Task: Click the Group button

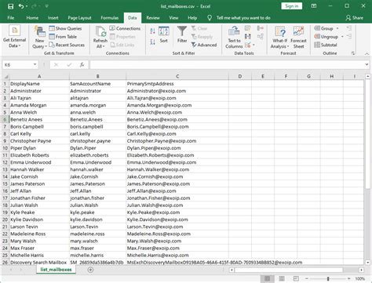Action: [x=324, y=28]
